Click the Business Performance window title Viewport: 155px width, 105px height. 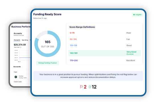point(21,27)
